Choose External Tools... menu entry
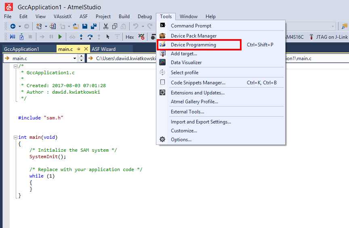The height and width of the screenshot is (228, 349). [221, 112]
